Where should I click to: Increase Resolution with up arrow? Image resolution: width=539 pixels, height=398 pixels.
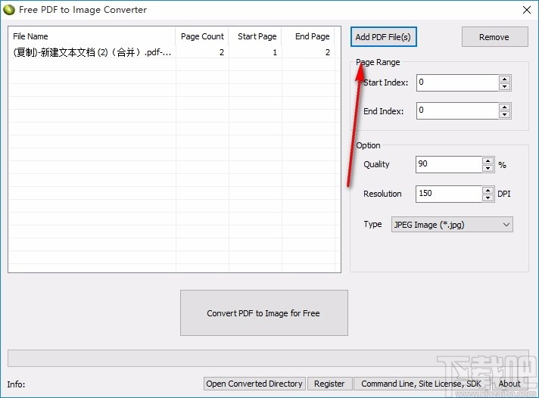coord(488,190)
